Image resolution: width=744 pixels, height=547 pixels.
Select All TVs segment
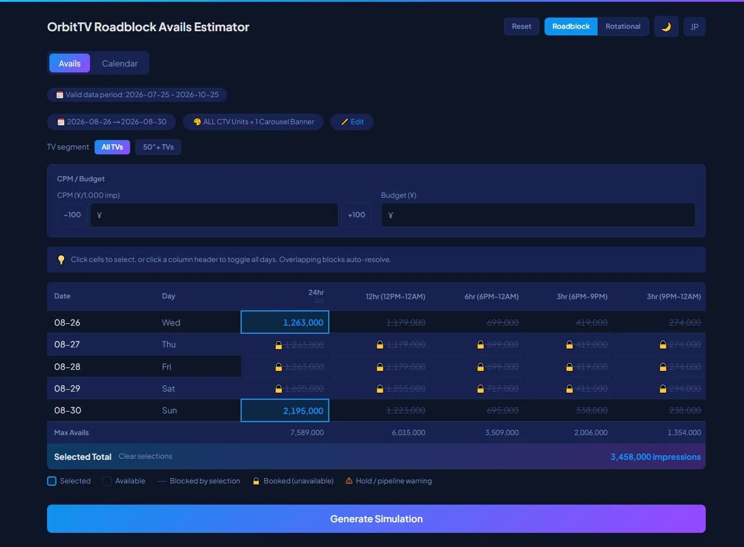click(112, 147)
